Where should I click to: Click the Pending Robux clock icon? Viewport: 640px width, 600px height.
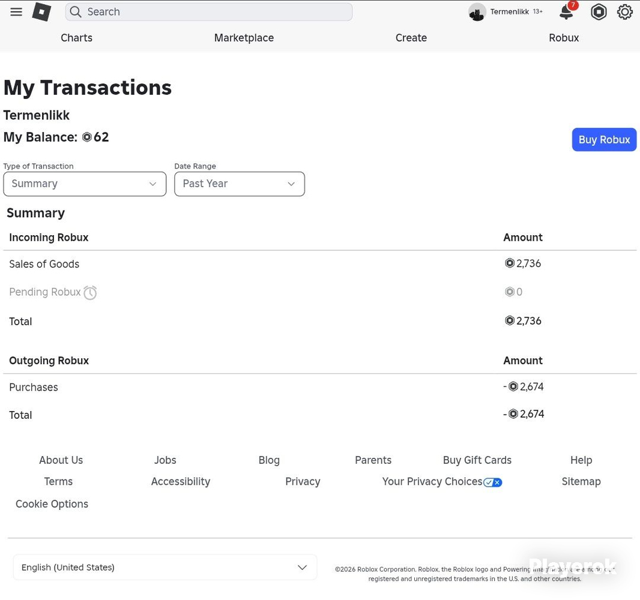90,292
